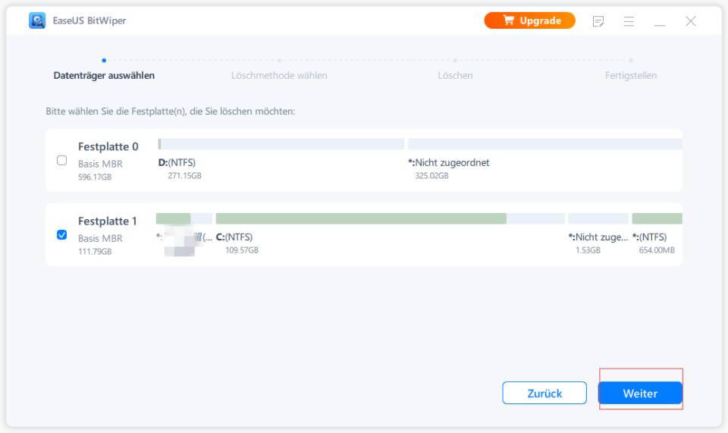Screen dimensions: 728x433
Task: Uncheck the Festplatte 1 checkbox
Action: point(62,234)
